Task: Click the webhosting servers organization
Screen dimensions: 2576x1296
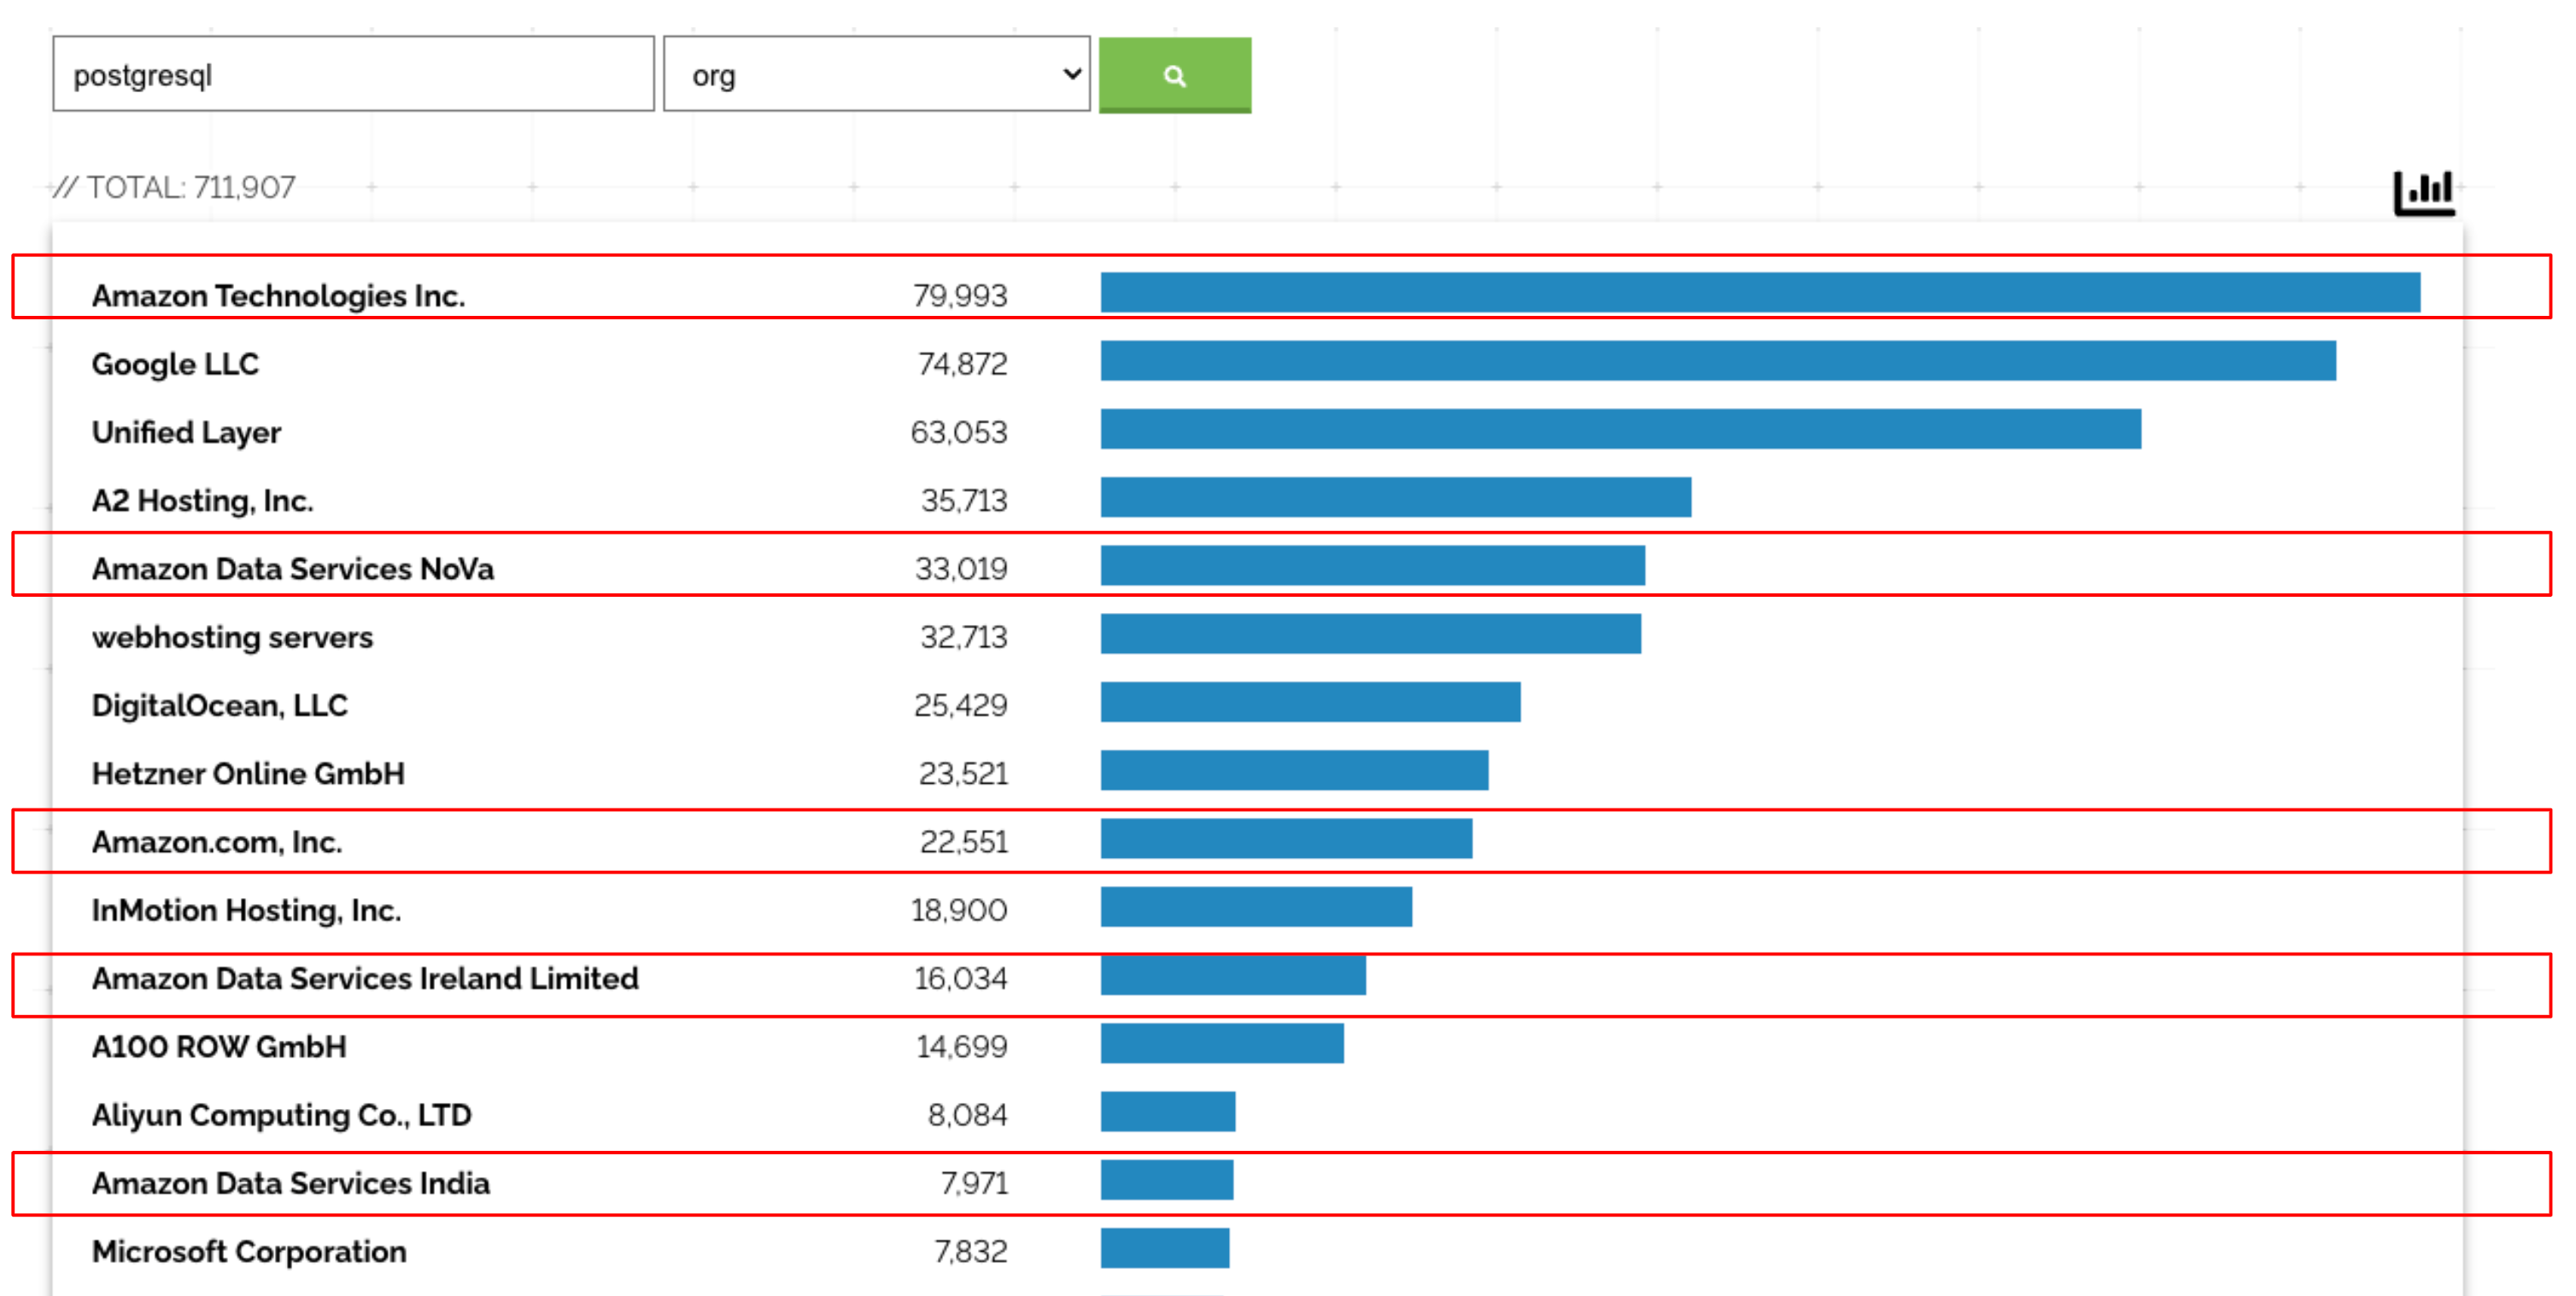Action: pyautogui.click(x=232, y=638)
